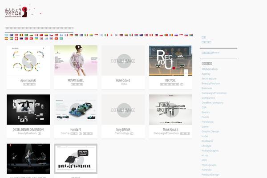Open the Sony BRAVIA default image thumbnail

tap(123, 109)
